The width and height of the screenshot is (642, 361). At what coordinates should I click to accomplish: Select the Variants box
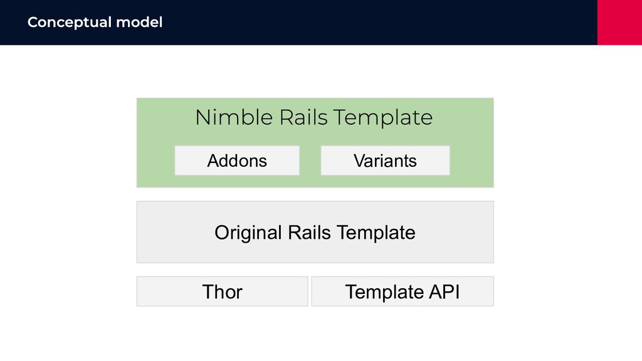(386, 160)
